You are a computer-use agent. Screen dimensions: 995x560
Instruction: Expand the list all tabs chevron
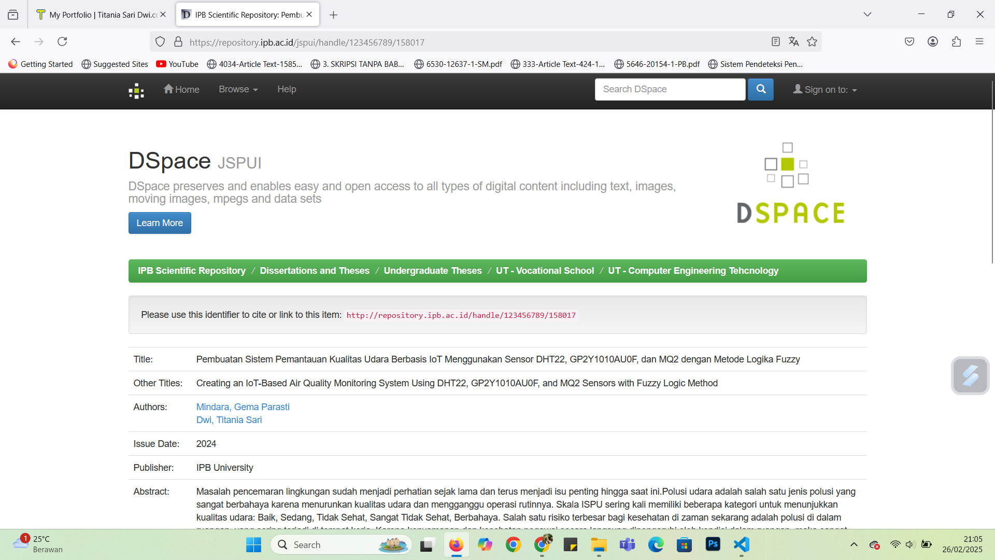(868, 15)
